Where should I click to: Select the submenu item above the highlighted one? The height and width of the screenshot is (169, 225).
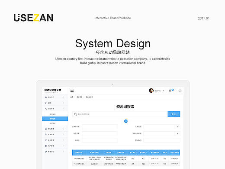53,114
